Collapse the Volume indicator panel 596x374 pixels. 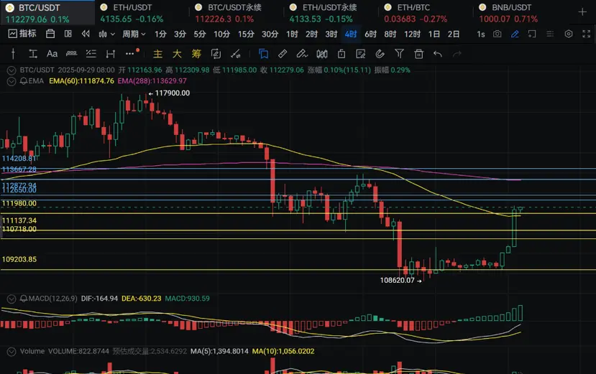click(x=12, y=352)
